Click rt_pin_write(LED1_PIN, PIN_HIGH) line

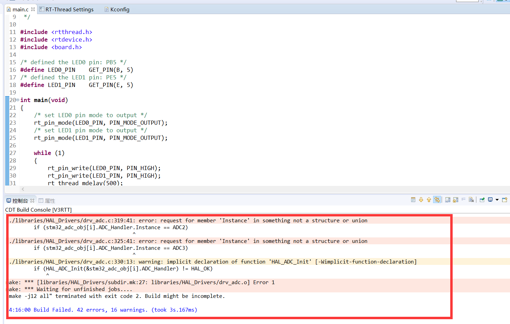tap(104, 176)
